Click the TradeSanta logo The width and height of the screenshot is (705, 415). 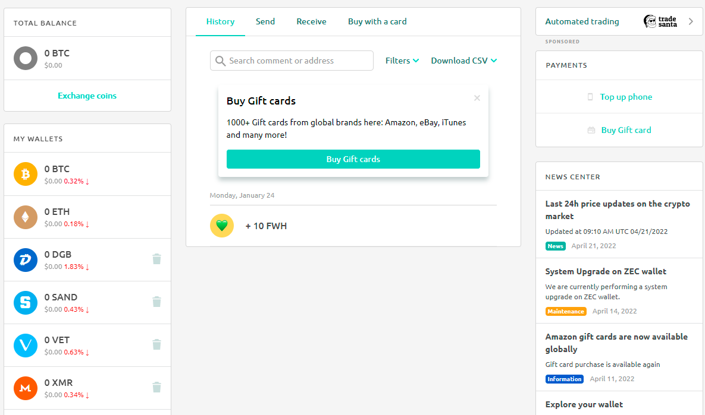(660, 21)
